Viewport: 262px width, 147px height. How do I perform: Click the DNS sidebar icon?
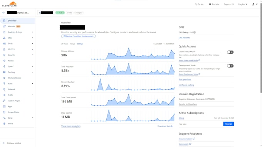pyautogui.click(x=4, y=38)
